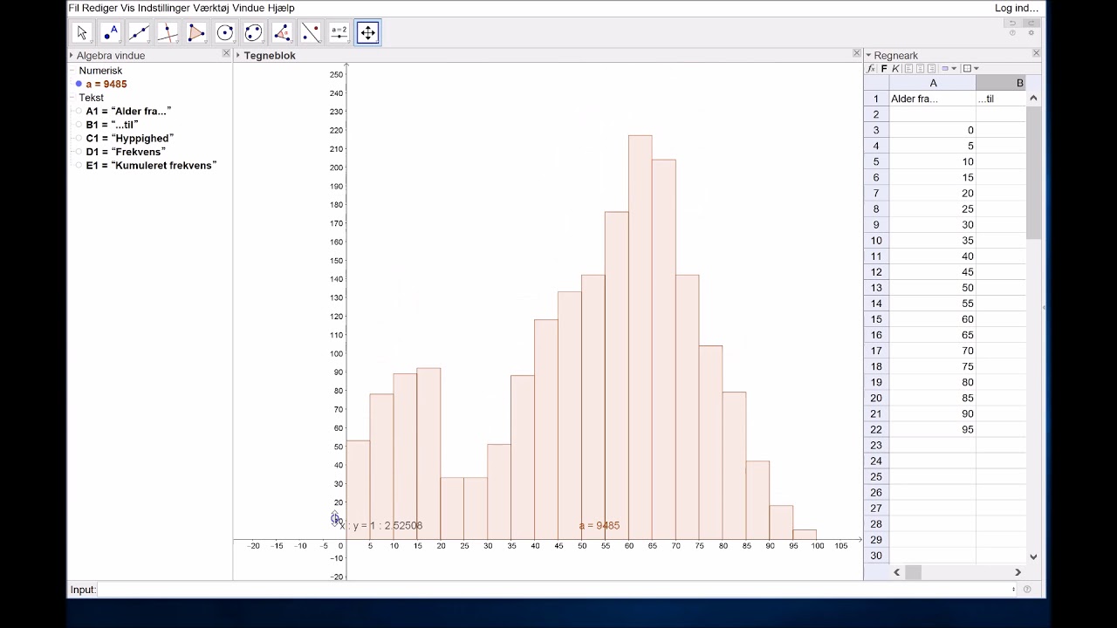Open cell borders dropdown arrow
The height and width of the screenshot is (628, 1117).
tap(976, 69)
